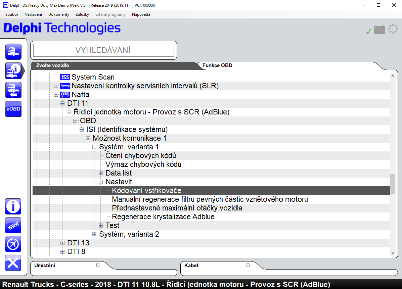
Task: Click the VYHLEDÁVÁNÍ search field
Action: point(103,50)
